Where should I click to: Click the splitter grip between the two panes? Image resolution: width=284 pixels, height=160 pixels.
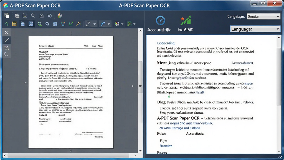tap(140, 86)
